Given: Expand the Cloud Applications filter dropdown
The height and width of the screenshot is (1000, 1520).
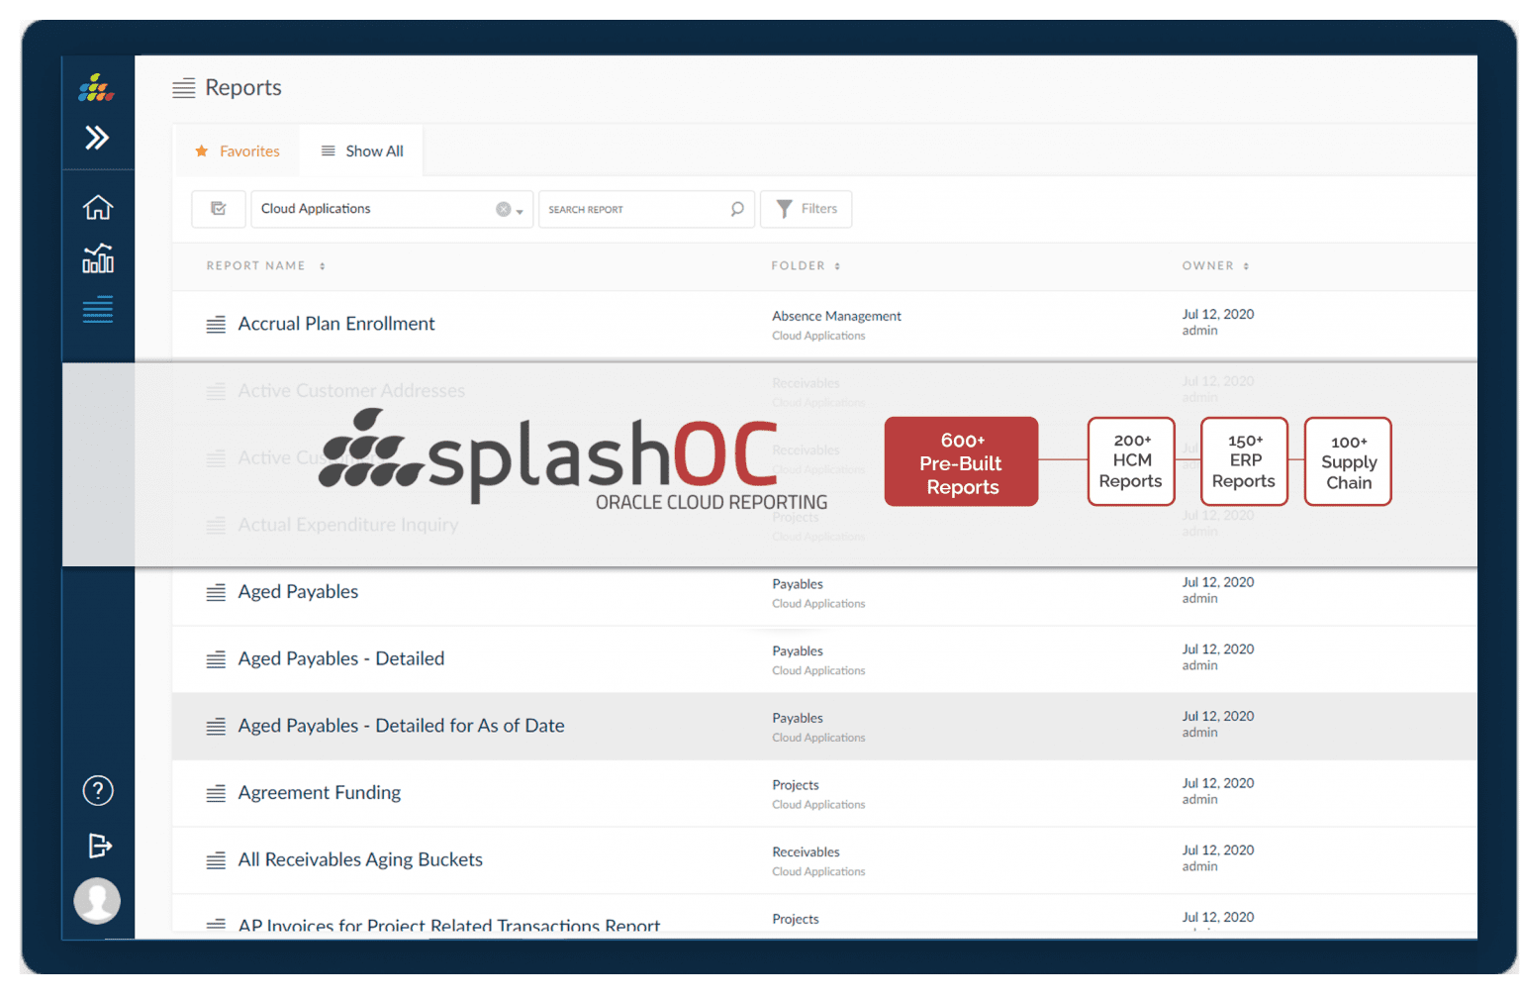Looking at the screenshot, I should (x=519, y=209).
